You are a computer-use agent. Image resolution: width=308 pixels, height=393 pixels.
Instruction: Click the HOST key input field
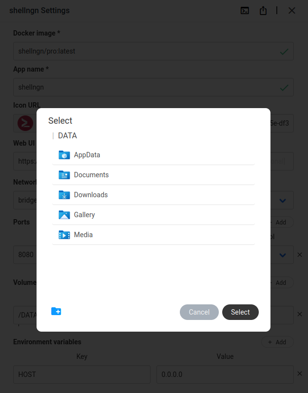click(x=81, y=374)
